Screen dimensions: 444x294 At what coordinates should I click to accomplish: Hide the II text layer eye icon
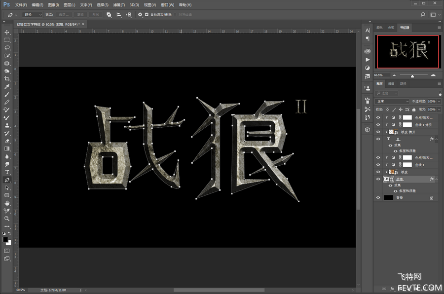378,139
